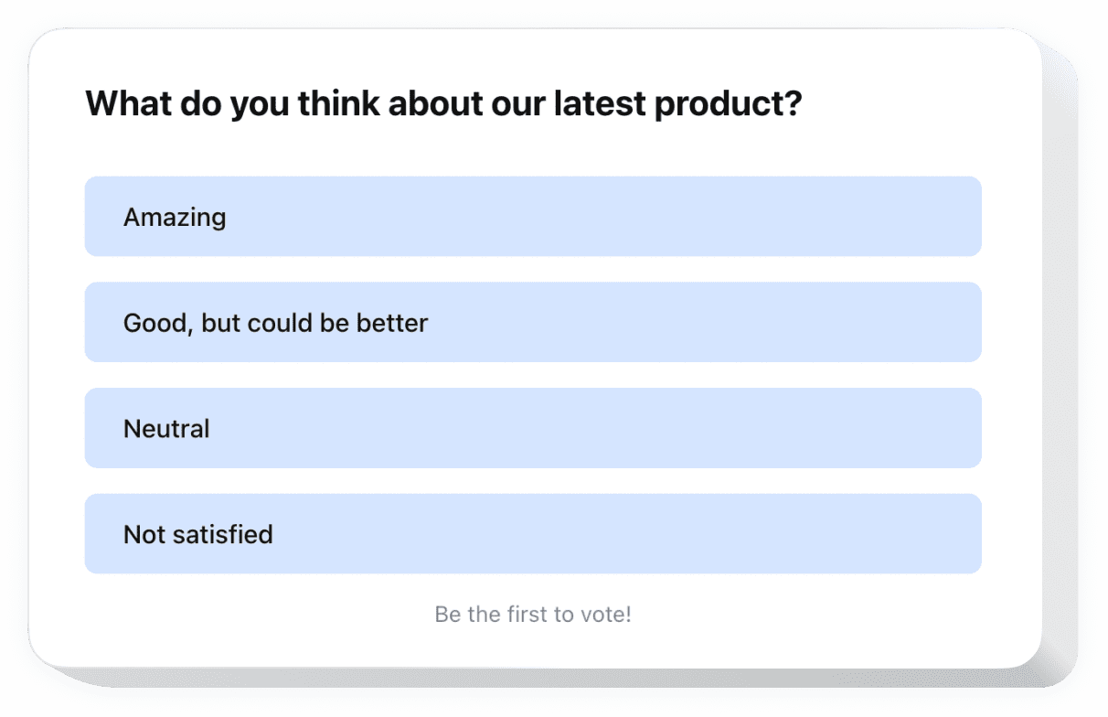This screenshot has height=717, width=1108.
Task: Click the Be the first to vote text
Action: coord(533,614)
